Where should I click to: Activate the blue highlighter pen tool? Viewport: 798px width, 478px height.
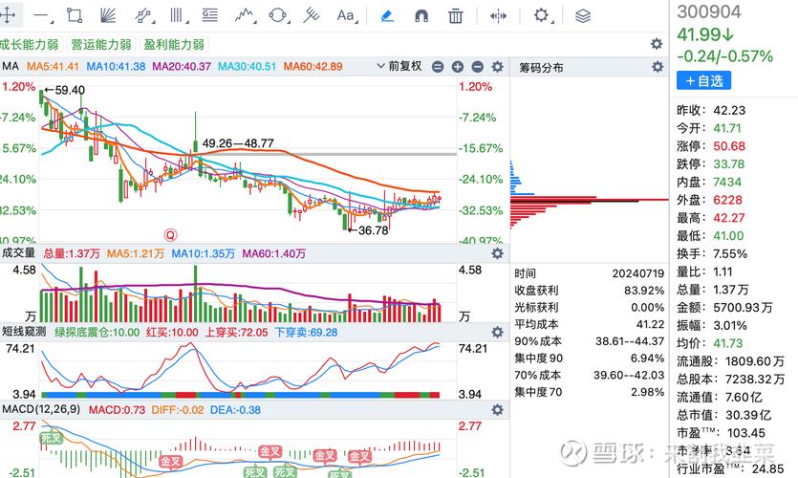[x=387, y=16]
